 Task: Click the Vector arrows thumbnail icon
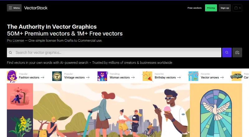(193, 76)
